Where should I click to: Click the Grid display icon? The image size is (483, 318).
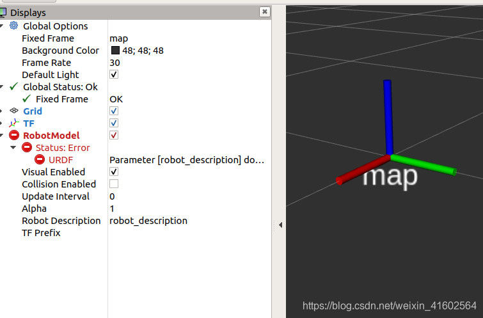coord(14,111)
